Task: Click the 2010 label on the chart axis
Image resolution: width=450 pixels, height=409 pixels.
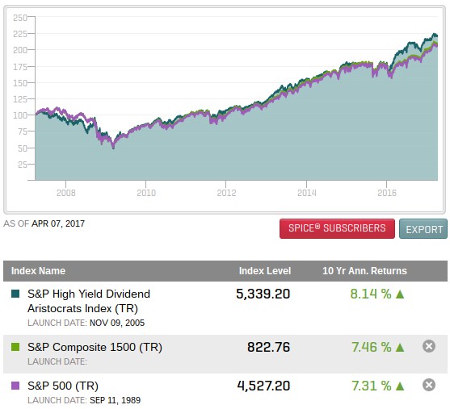Action: tap(146, 193)
